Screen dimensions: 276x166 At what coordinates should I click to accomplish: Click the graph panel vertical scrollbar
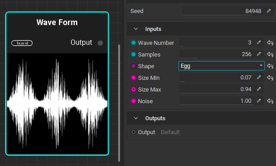tap(119, 103)
